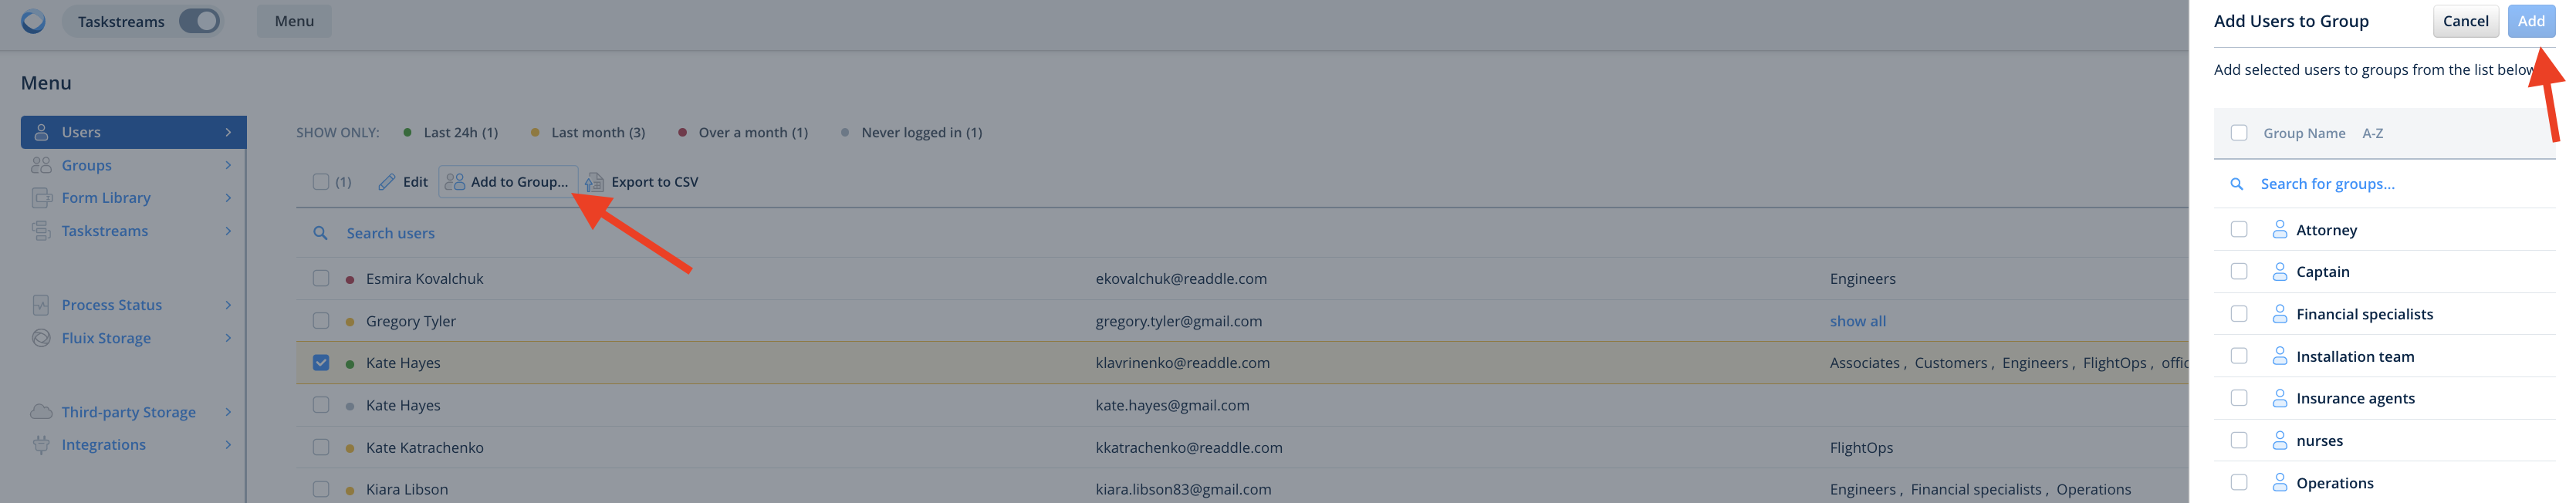This screenshot has width=2576, height=503.
Task: Toggle the Taskstreams switch
Action: point(199,21)
